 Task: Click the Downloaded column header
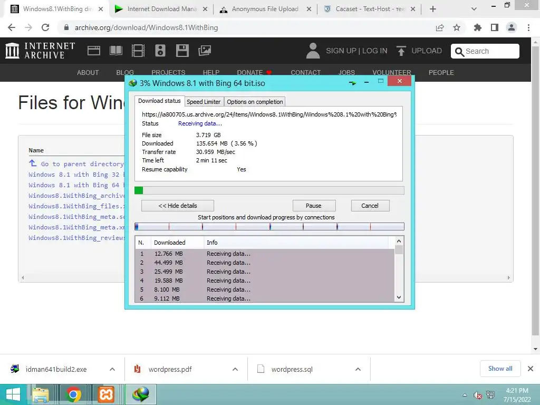click(x=177, y=243)
